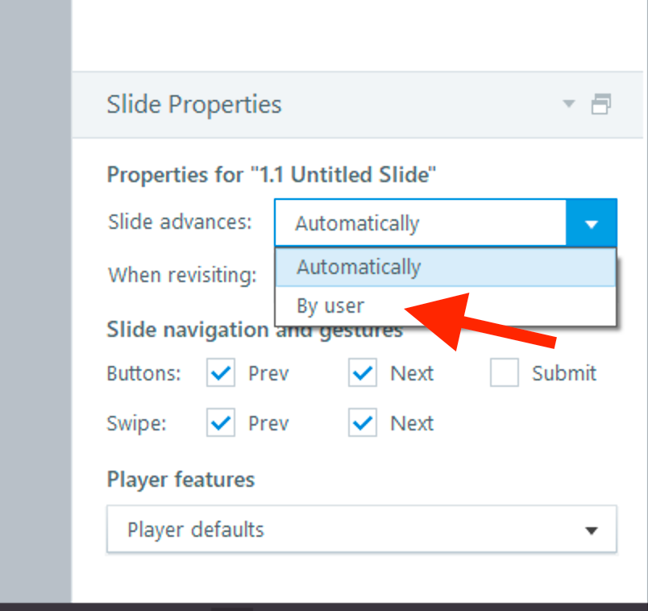This screenshot has width=648, height=611.
Task: Disable the Swipe Next checkbox
Action: coord(363,423)
